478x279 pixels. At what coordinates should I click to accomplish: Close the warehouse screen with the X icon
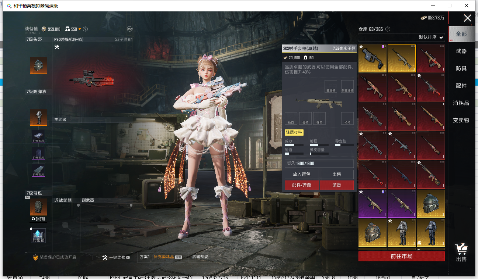click(x=467, y=18)
